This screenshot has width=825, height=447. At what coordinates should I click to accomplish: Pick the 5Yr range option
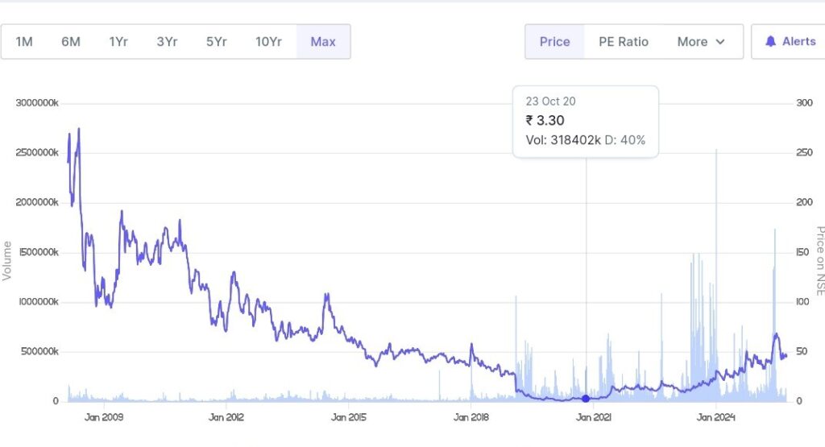[x=216, y=41]
